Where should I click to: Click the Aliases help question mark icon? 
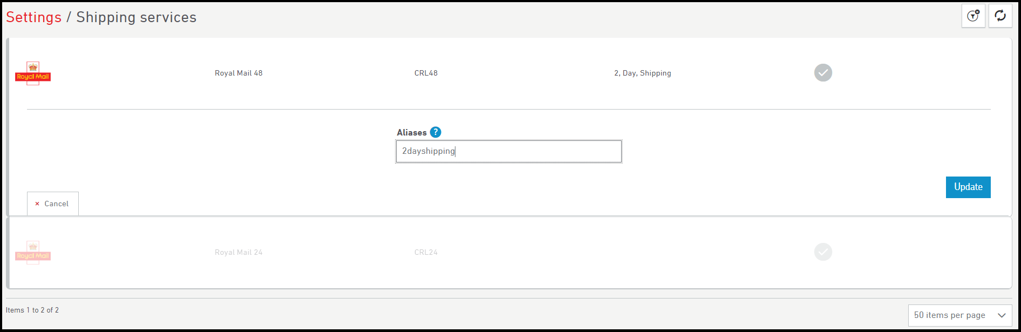(435, 132)
